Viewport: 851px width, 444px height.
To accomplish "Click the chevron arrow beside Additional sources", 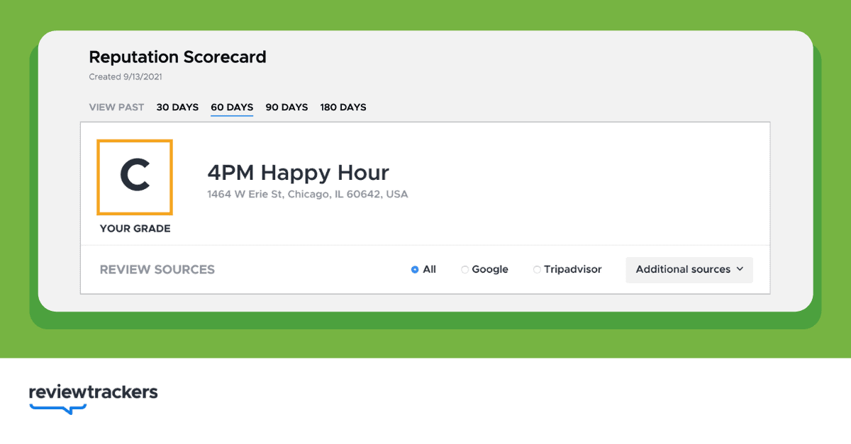I will pos(740,269).
